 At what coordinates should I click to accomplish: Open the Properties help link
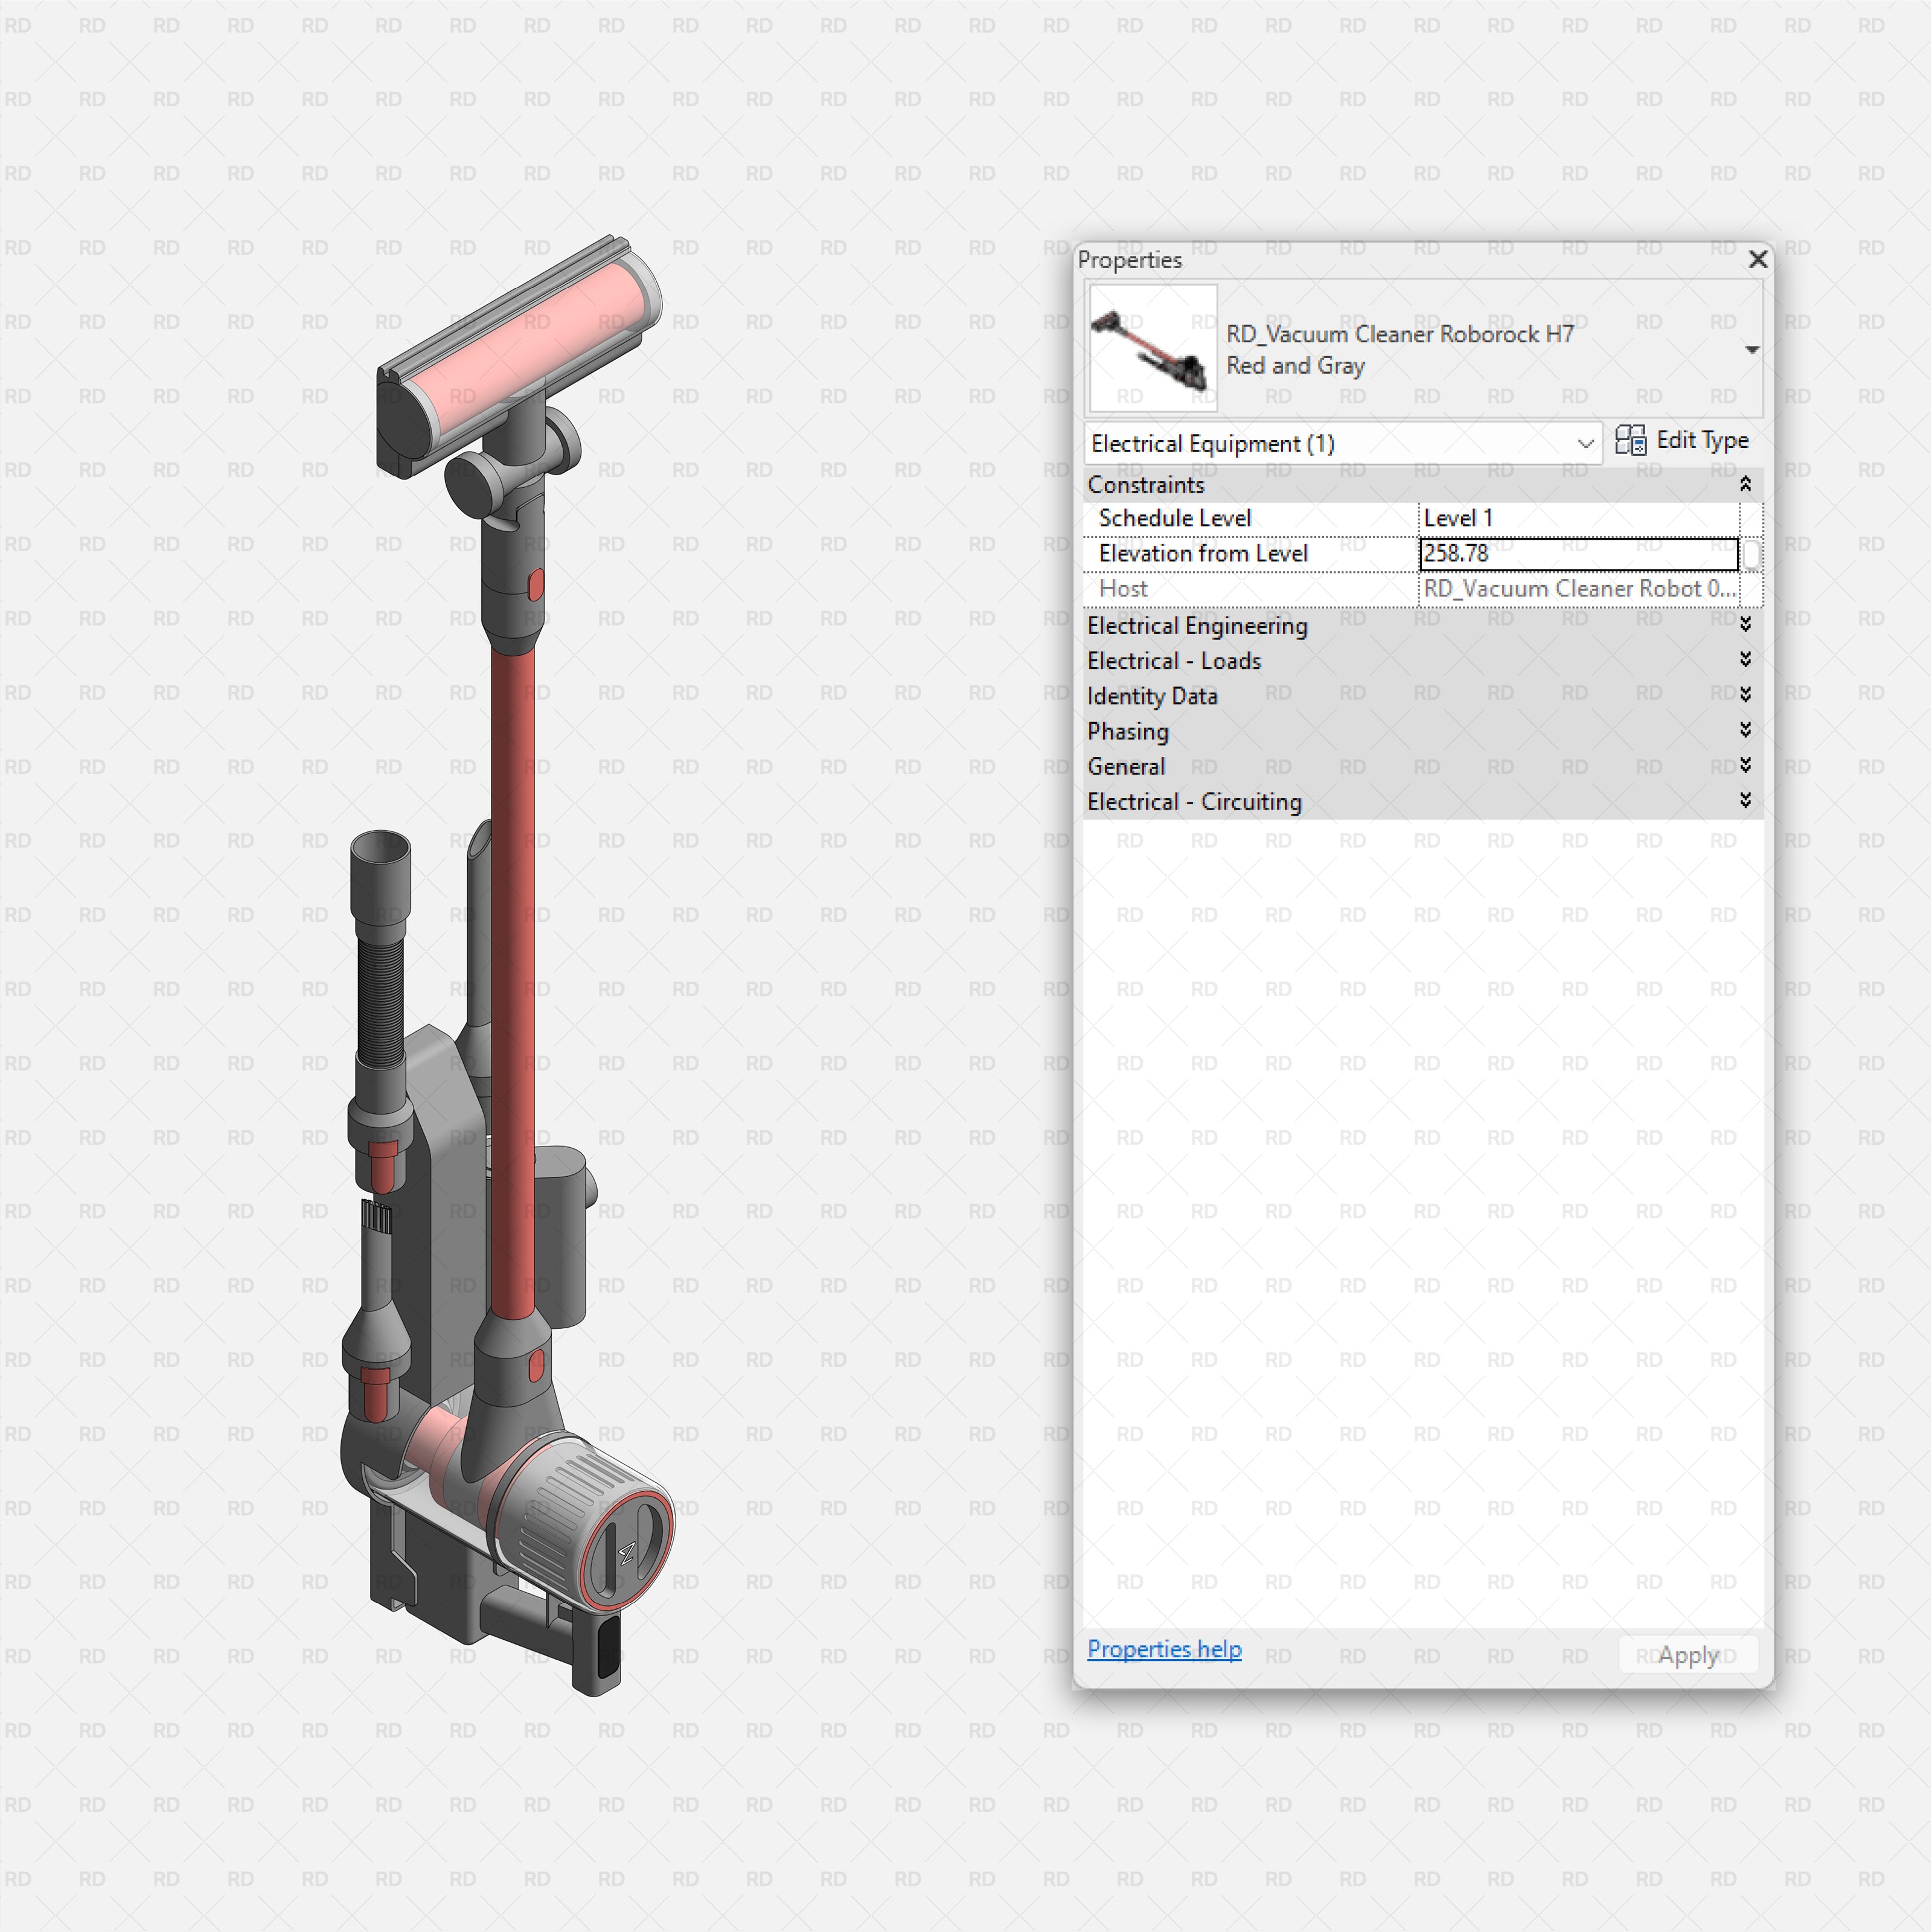tap(1164, 1649)
